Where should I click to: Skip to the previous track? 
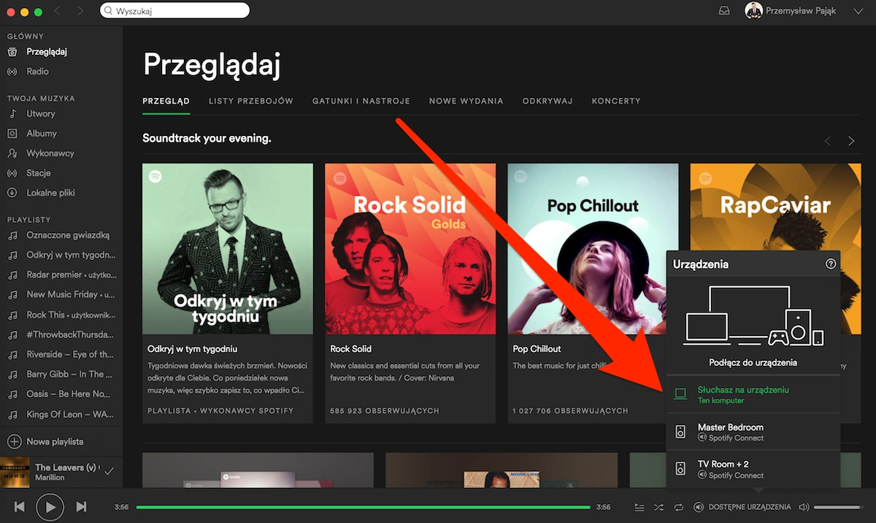pyautogui.click(x=20, y=506)
